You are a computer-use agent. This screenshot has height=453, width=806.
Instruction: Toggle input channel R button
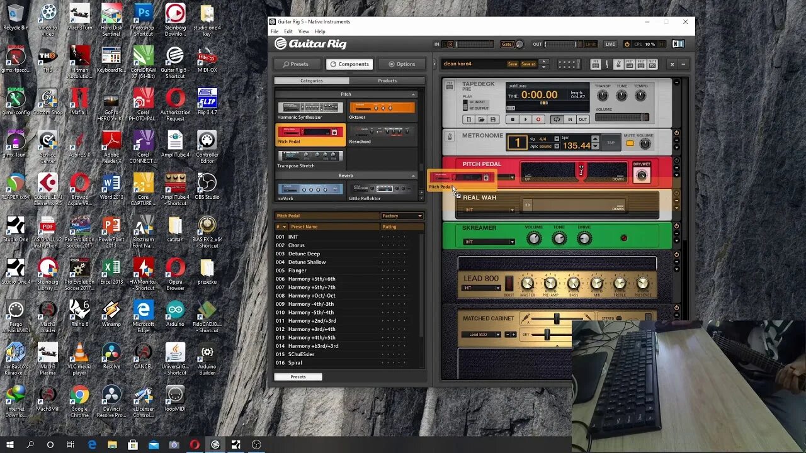(x=450, y=44)
